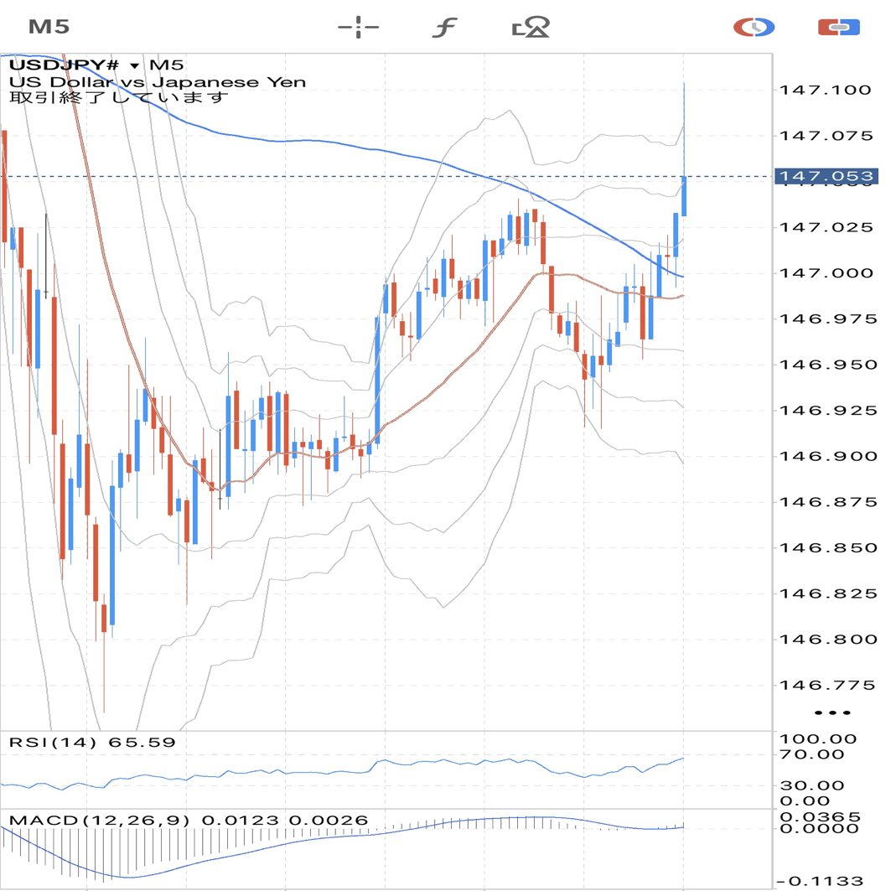The width and height of the screenshot is (891, 891).
Task: Click the 146.825 price scale value
Action: tap(828, 593)
